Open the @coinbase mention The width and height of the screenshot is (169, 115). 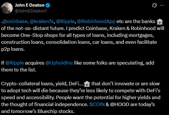pos(15,21)
